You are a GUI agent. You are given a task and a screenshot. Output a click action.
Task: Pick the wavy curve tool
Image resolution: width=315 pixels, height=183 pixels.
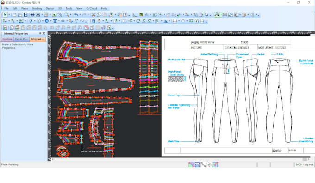point(82,21)
